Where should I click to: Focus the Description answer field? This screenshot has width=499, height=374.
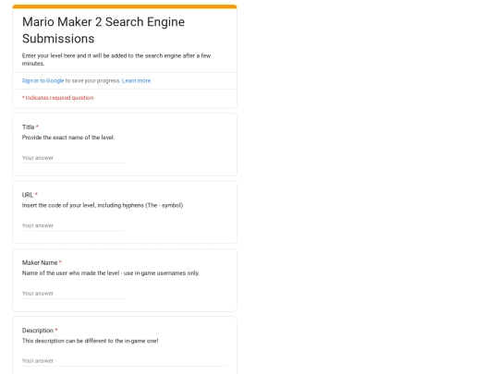pos(125,361)
